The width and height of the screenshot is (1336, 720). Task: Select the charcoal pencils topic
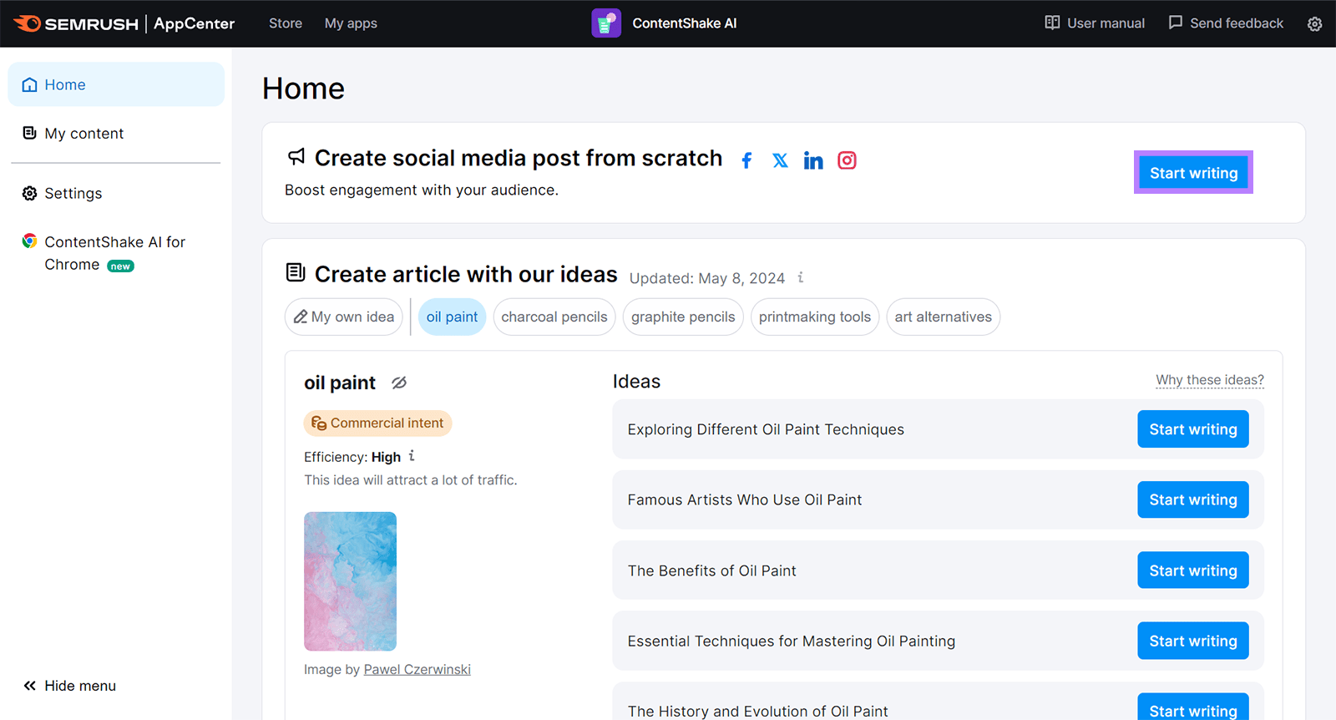(554, 317)
